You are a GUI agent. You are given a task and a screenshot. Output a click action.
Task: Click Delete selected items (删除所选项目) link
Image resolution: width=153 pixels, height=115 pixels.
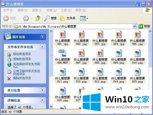[22, 78]
